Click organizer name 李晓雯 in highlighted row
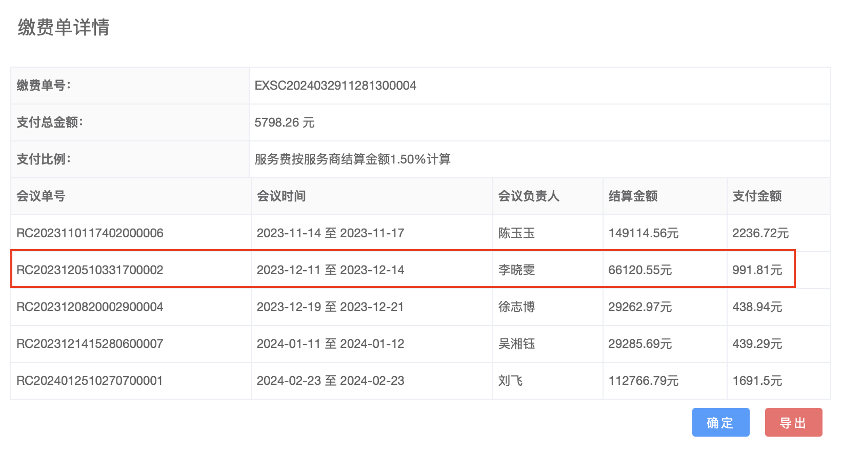The width and height of the screenshot is (842, 452). (x=516, y=270)
